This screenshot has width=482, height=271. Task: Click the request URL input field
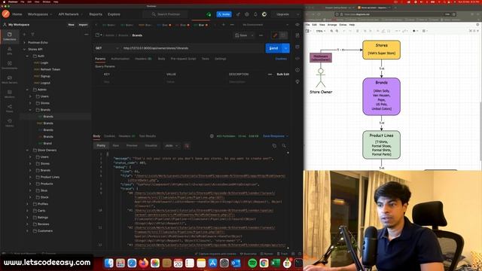(193, 48)
